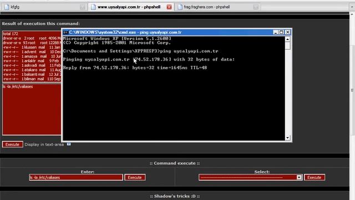Click the page icon on kfgfg tab
The image size is (355, 200).
click(x=7, y=7)
